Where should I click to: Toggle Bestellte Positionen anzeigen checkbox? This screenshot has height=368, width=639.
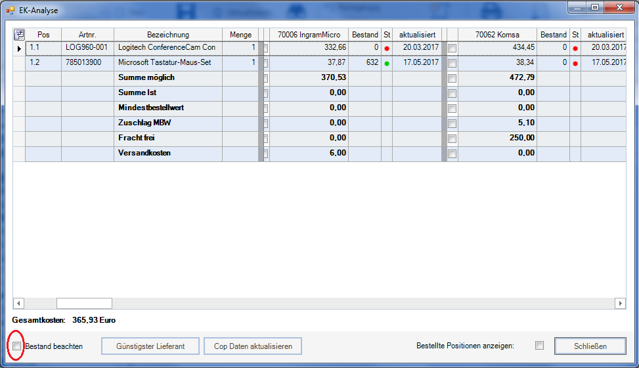tap(539, 346)
